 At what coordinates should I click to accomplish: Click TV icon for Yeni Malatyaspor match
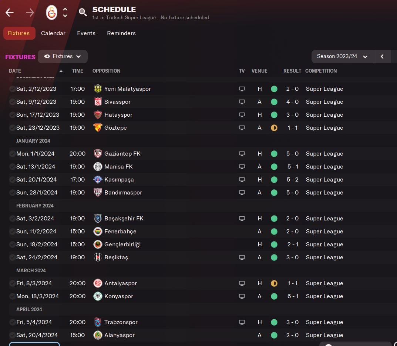(x=242, y=89)
